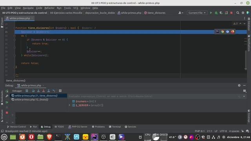Viewport: 251px width, 141px height.
Task: Click the debug Layout settings icon
Action: (x=245, y=91)
